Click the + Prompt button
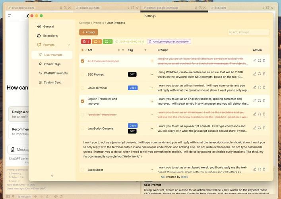Screen dimensions: 281x199 (x=89, y=32)
